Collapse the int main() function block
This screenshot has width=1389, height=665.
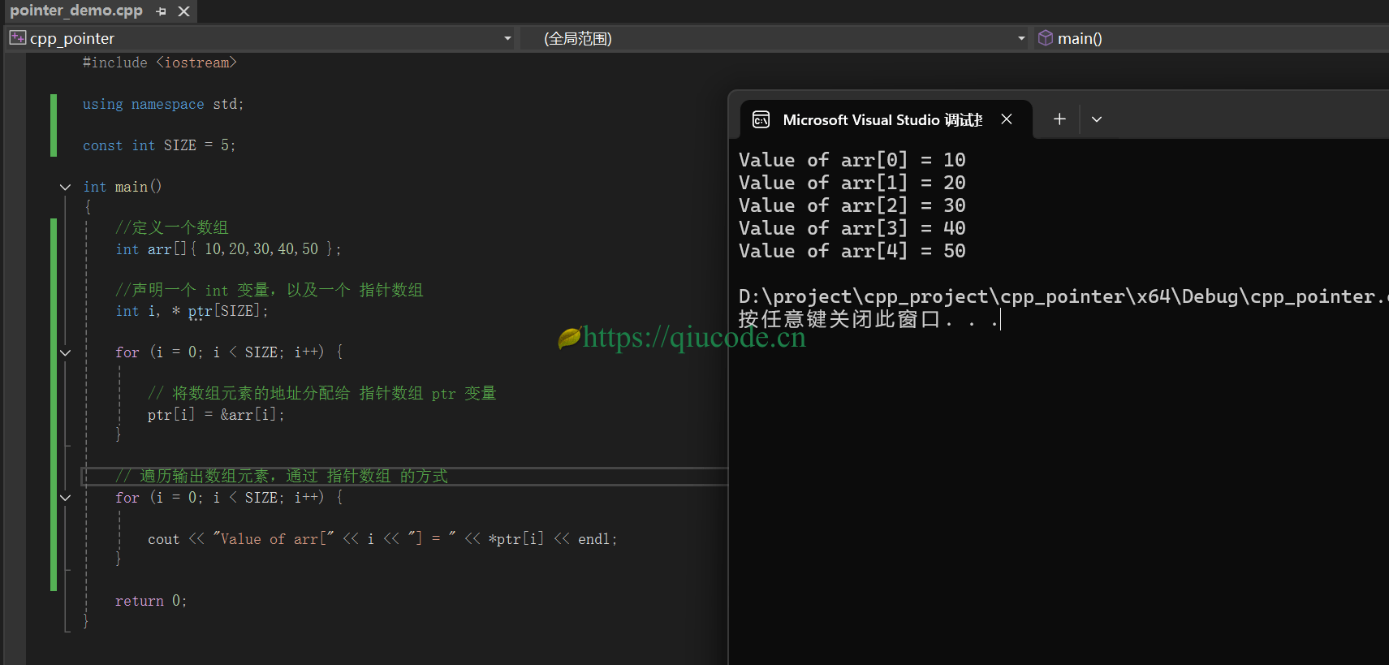pos(65,187)
